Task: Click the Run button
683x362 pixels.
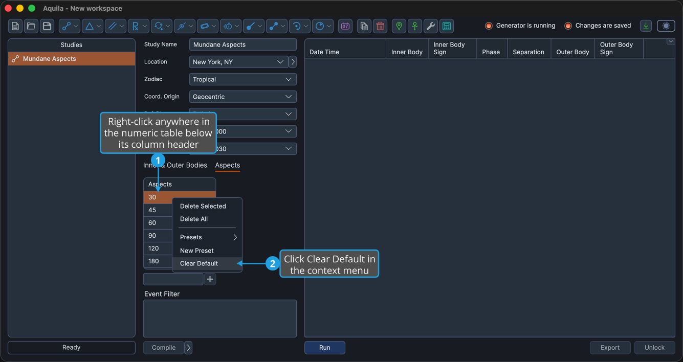Action: [x=325, y=348]
